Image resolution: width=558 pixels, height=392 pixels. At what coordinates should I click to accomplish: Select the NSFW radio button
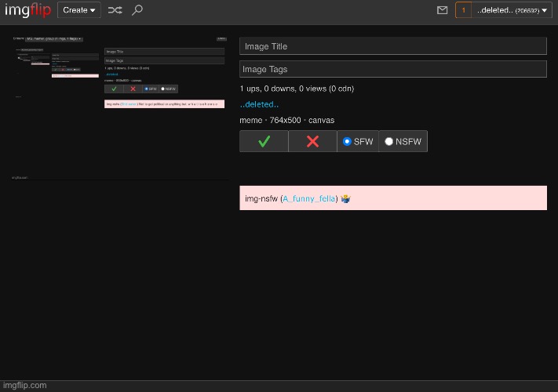coord(389,142)
